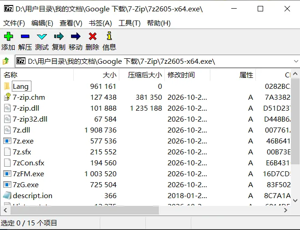Open the 工具(T) menu

[129, 23]
